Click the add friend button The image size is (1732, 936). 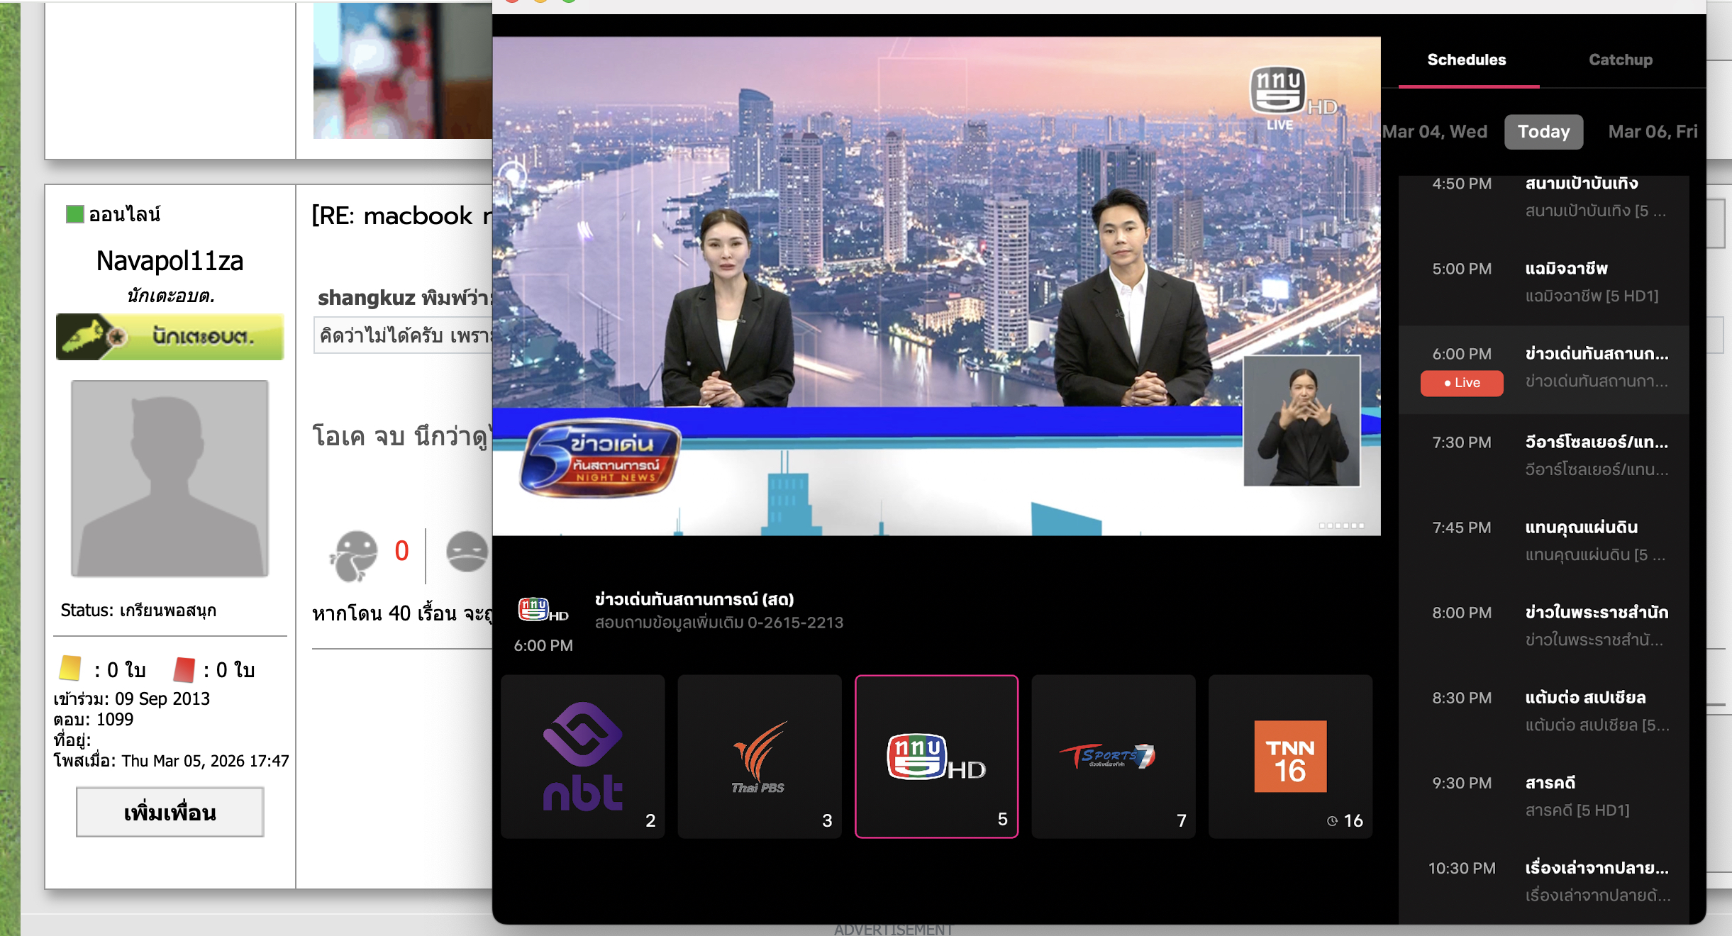170,812
